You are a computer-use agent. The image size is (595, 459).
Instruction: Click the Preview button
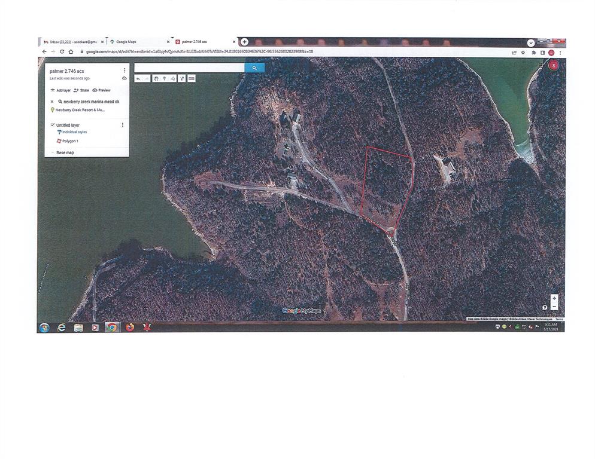pyautogui.click(x=101, y=90)
